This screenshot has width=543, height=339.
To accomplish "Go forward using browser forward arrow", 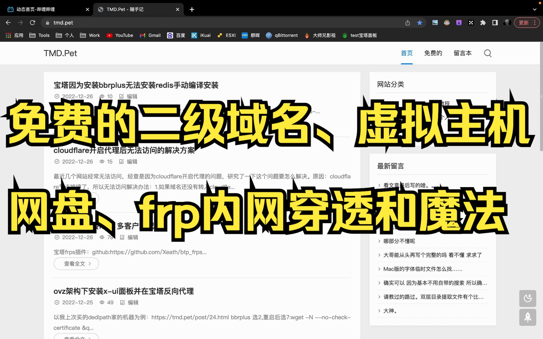I will click(20, 23).
